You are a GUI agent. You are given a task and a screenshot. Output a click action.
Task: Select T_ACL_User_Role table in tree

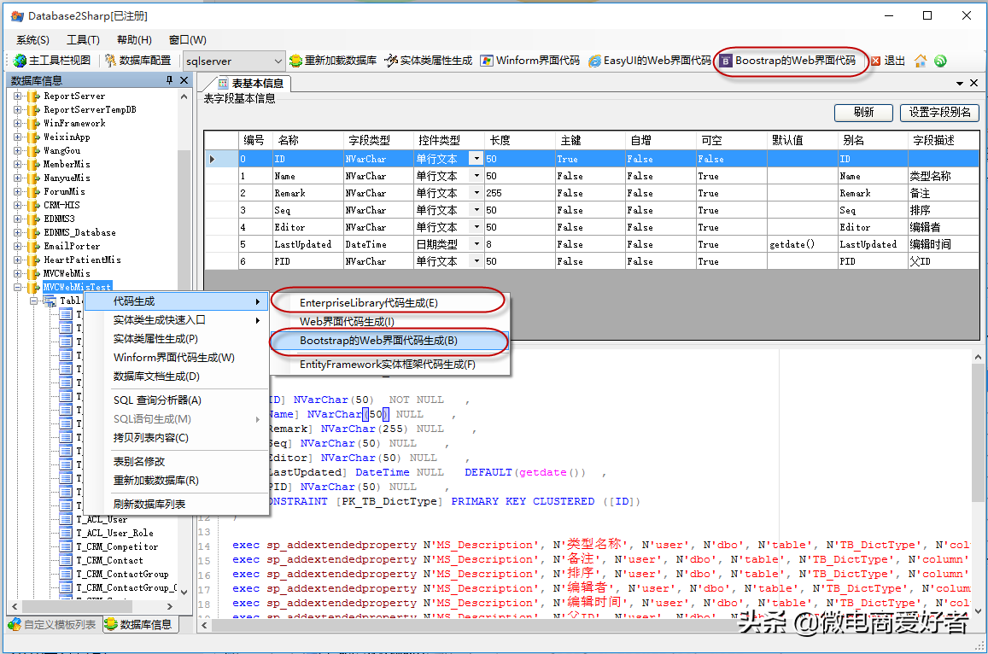pos(114,533)
